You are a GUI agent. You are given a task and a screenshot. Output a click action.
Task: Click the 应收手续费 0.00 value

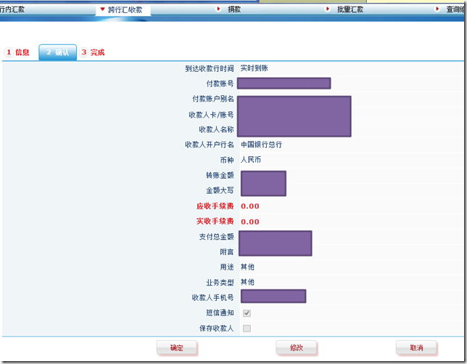pos(250,206)
